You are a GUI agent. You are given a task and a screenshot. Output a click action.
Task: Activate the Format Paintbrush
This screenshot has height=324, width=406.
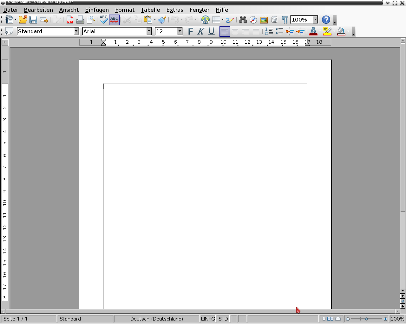pos(162,20)
